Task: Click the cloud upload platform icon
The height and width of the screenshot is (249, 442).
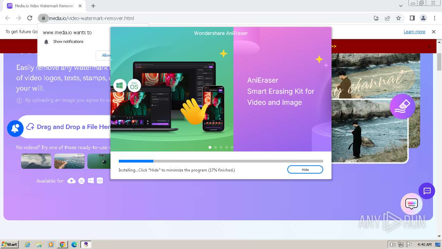Action: point(71,181)
